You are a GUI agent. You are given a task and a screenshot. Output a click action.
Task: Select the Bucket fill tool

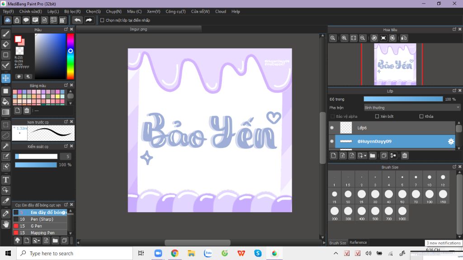click(x=5, y=102)
